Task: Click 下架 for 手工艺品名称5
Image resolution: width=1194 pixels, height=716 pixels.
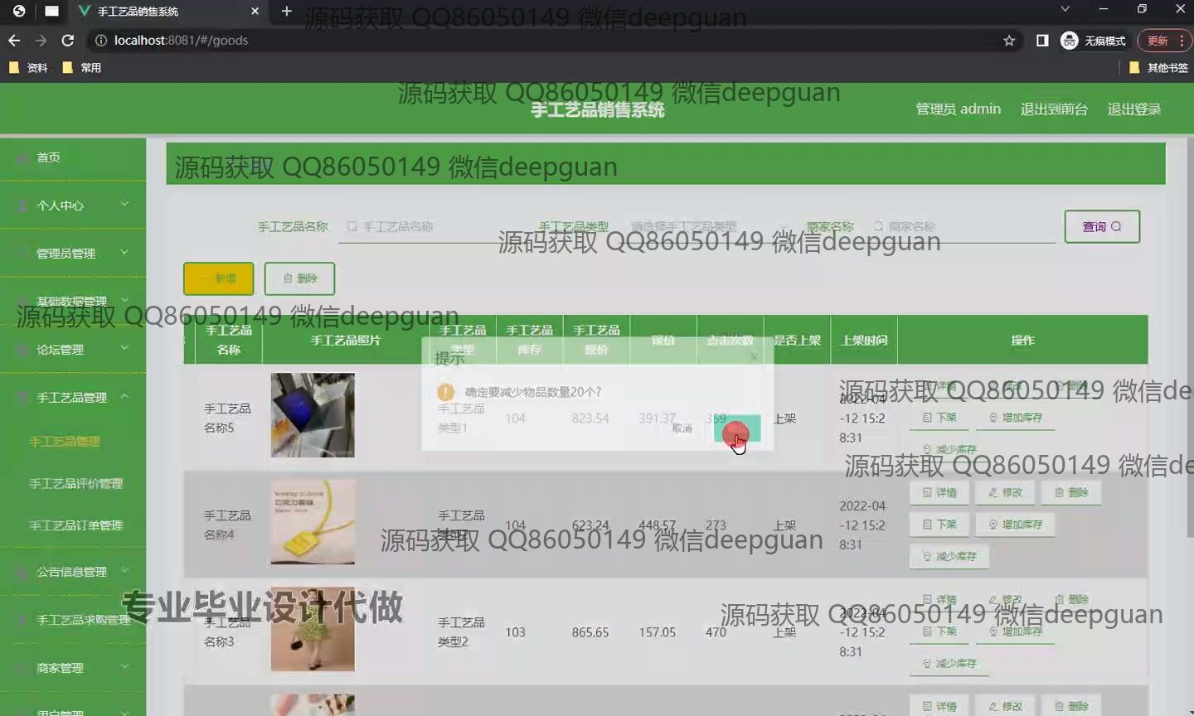Action: coord(939,418)
